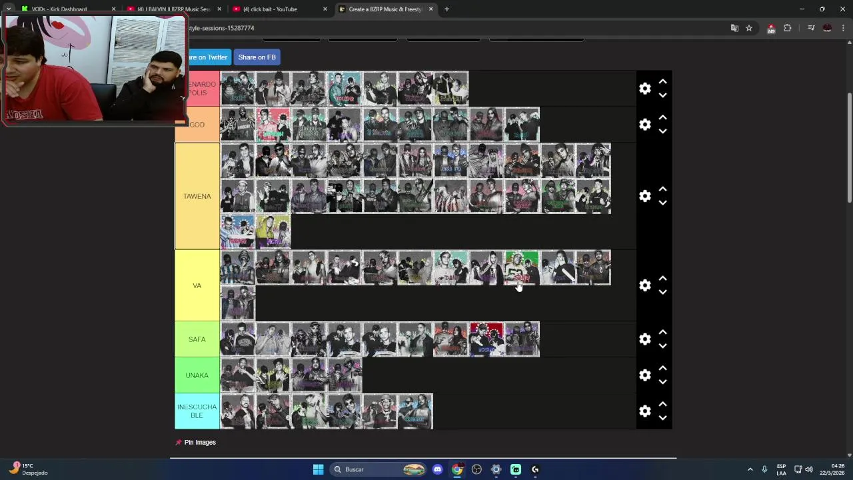Bookmark this page with the star icon

pos(749,28)
